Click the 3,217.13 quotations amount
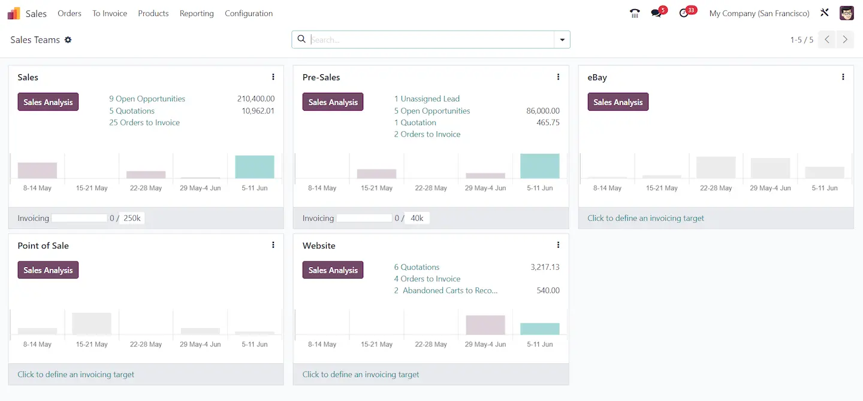Screen dimensions: 863x401 coord(545,267)
